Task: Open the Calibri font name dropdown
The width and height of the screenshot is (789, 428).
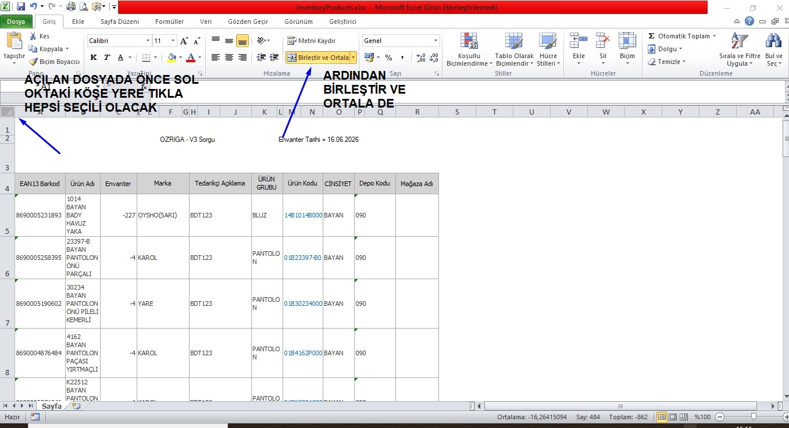Action: 148,41
